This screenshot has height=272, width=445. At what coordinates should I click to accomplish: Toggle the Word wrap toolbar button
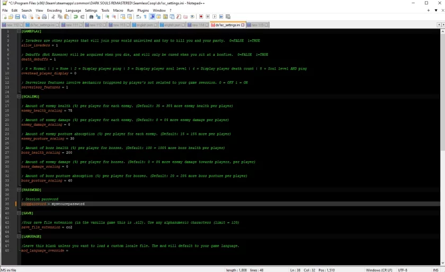[x=138, y=17]
